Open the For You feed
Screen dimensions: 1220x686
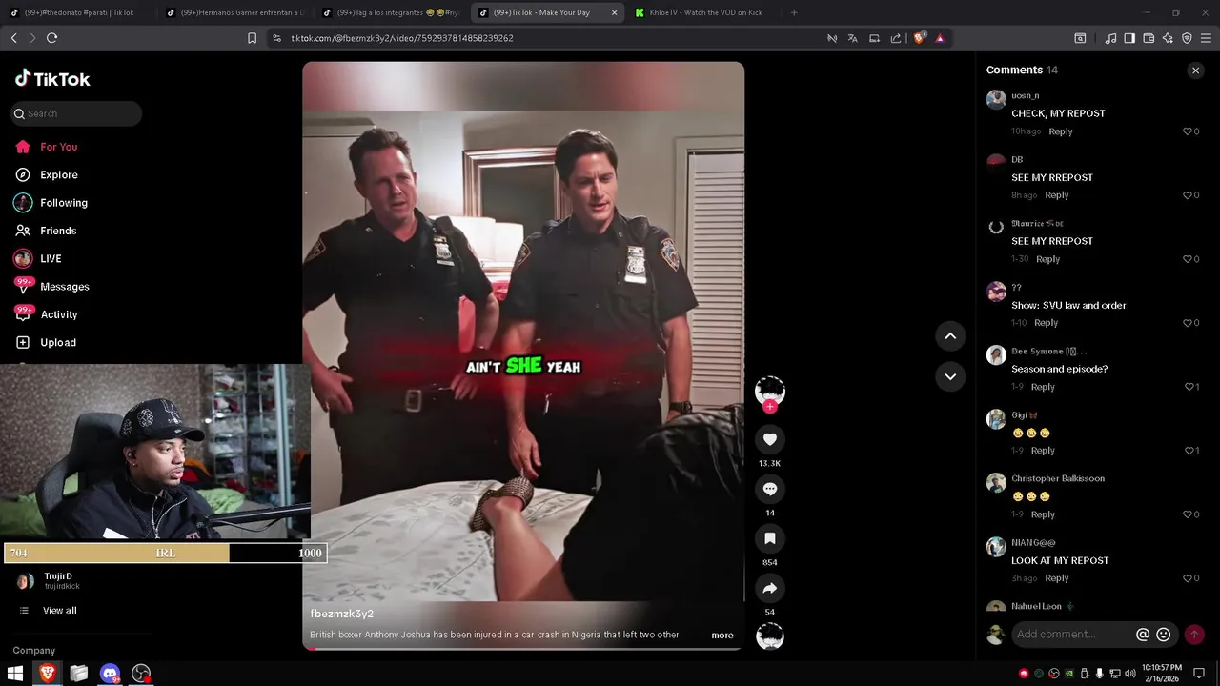pyautogui.click(x=58, y=147)
